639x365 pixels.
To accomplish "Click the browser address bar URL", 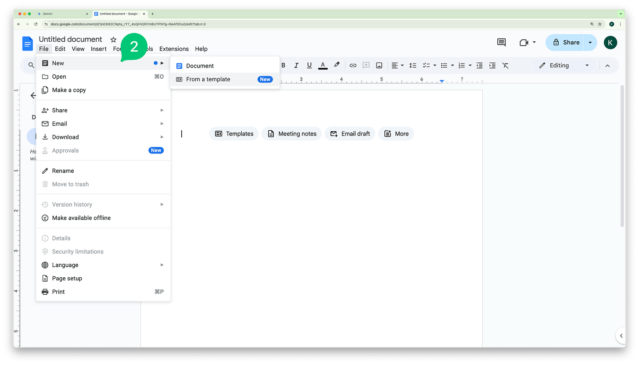I will (128, 24).
